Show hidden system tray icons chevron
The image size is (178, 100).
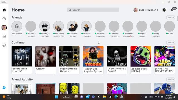142,97
